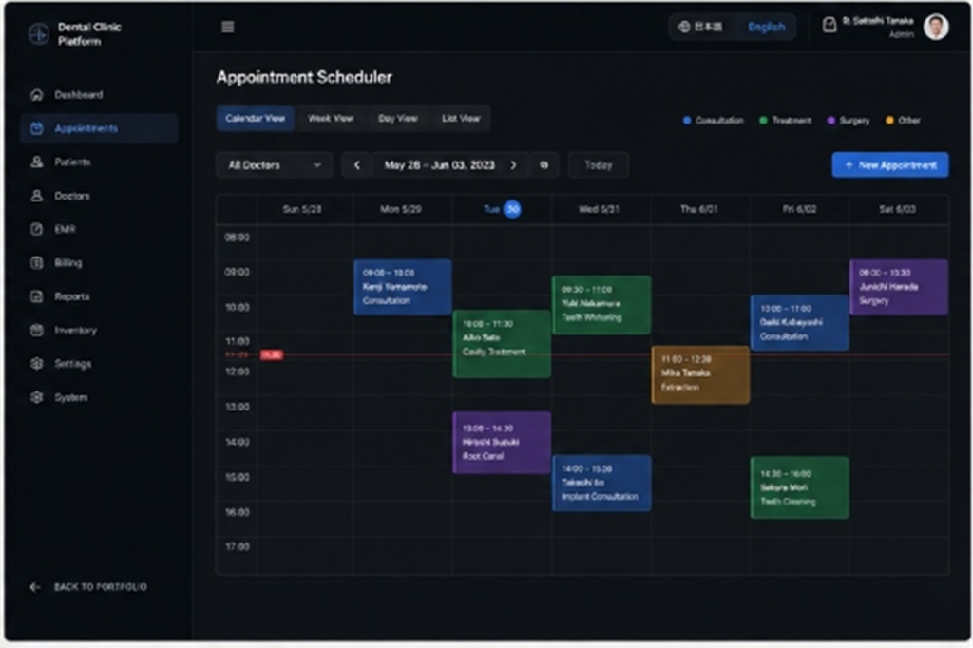Click the blue Consultation legend dot
This screenshot has height=648, width=973.
click(x=687, y=121)
